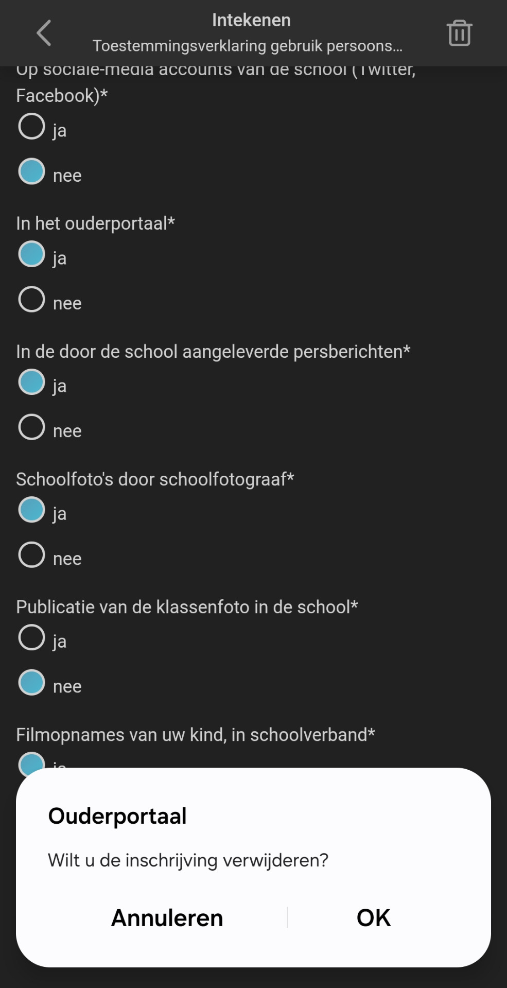Select 'ja' for aangeleverde persberichten
Screen dimensions: 507x988
(32, 382)
